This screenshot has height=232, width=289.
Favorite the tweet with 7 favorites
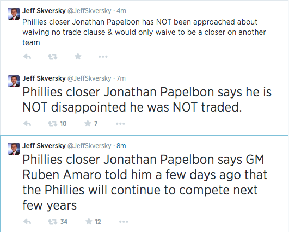pyautogui.click(x=88, y=124)
